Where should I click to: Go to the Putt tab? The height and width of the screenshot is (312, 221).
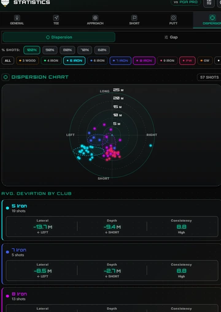[173, 20]
